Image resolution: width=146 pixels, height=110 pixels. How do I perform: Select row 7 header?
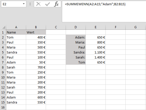click(x=3, y=62)
